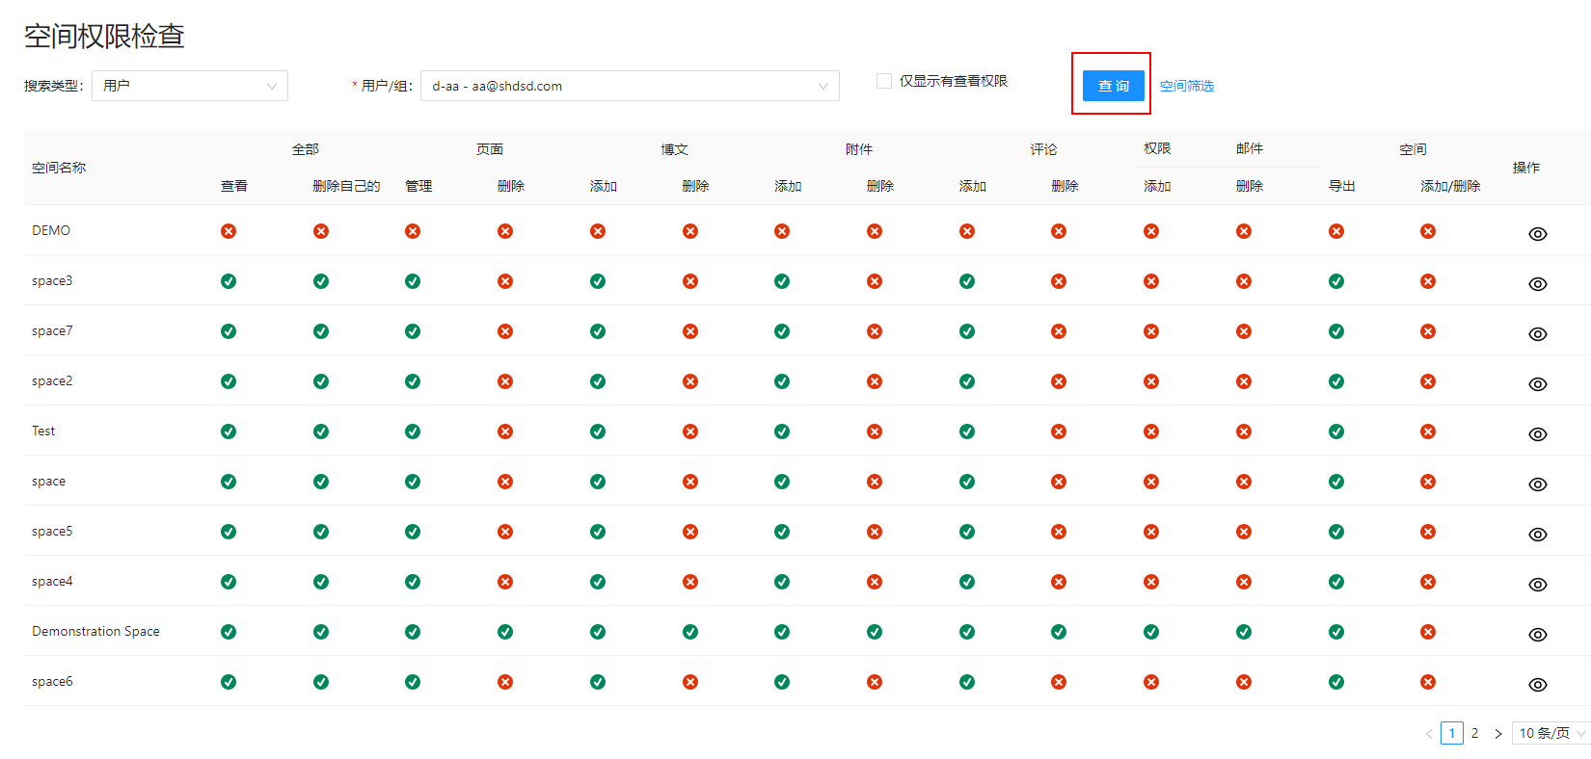The width and height of the screenshot is (1591, 759).
Task: Click the 空间名称 column header
Action: click(x=59, y=168)
